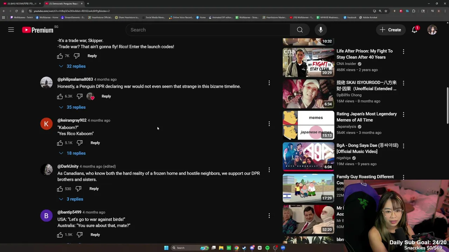Focus the YouTube search field
The width and height of the screenshot is (449, 252).
click(x=208, y=30)
